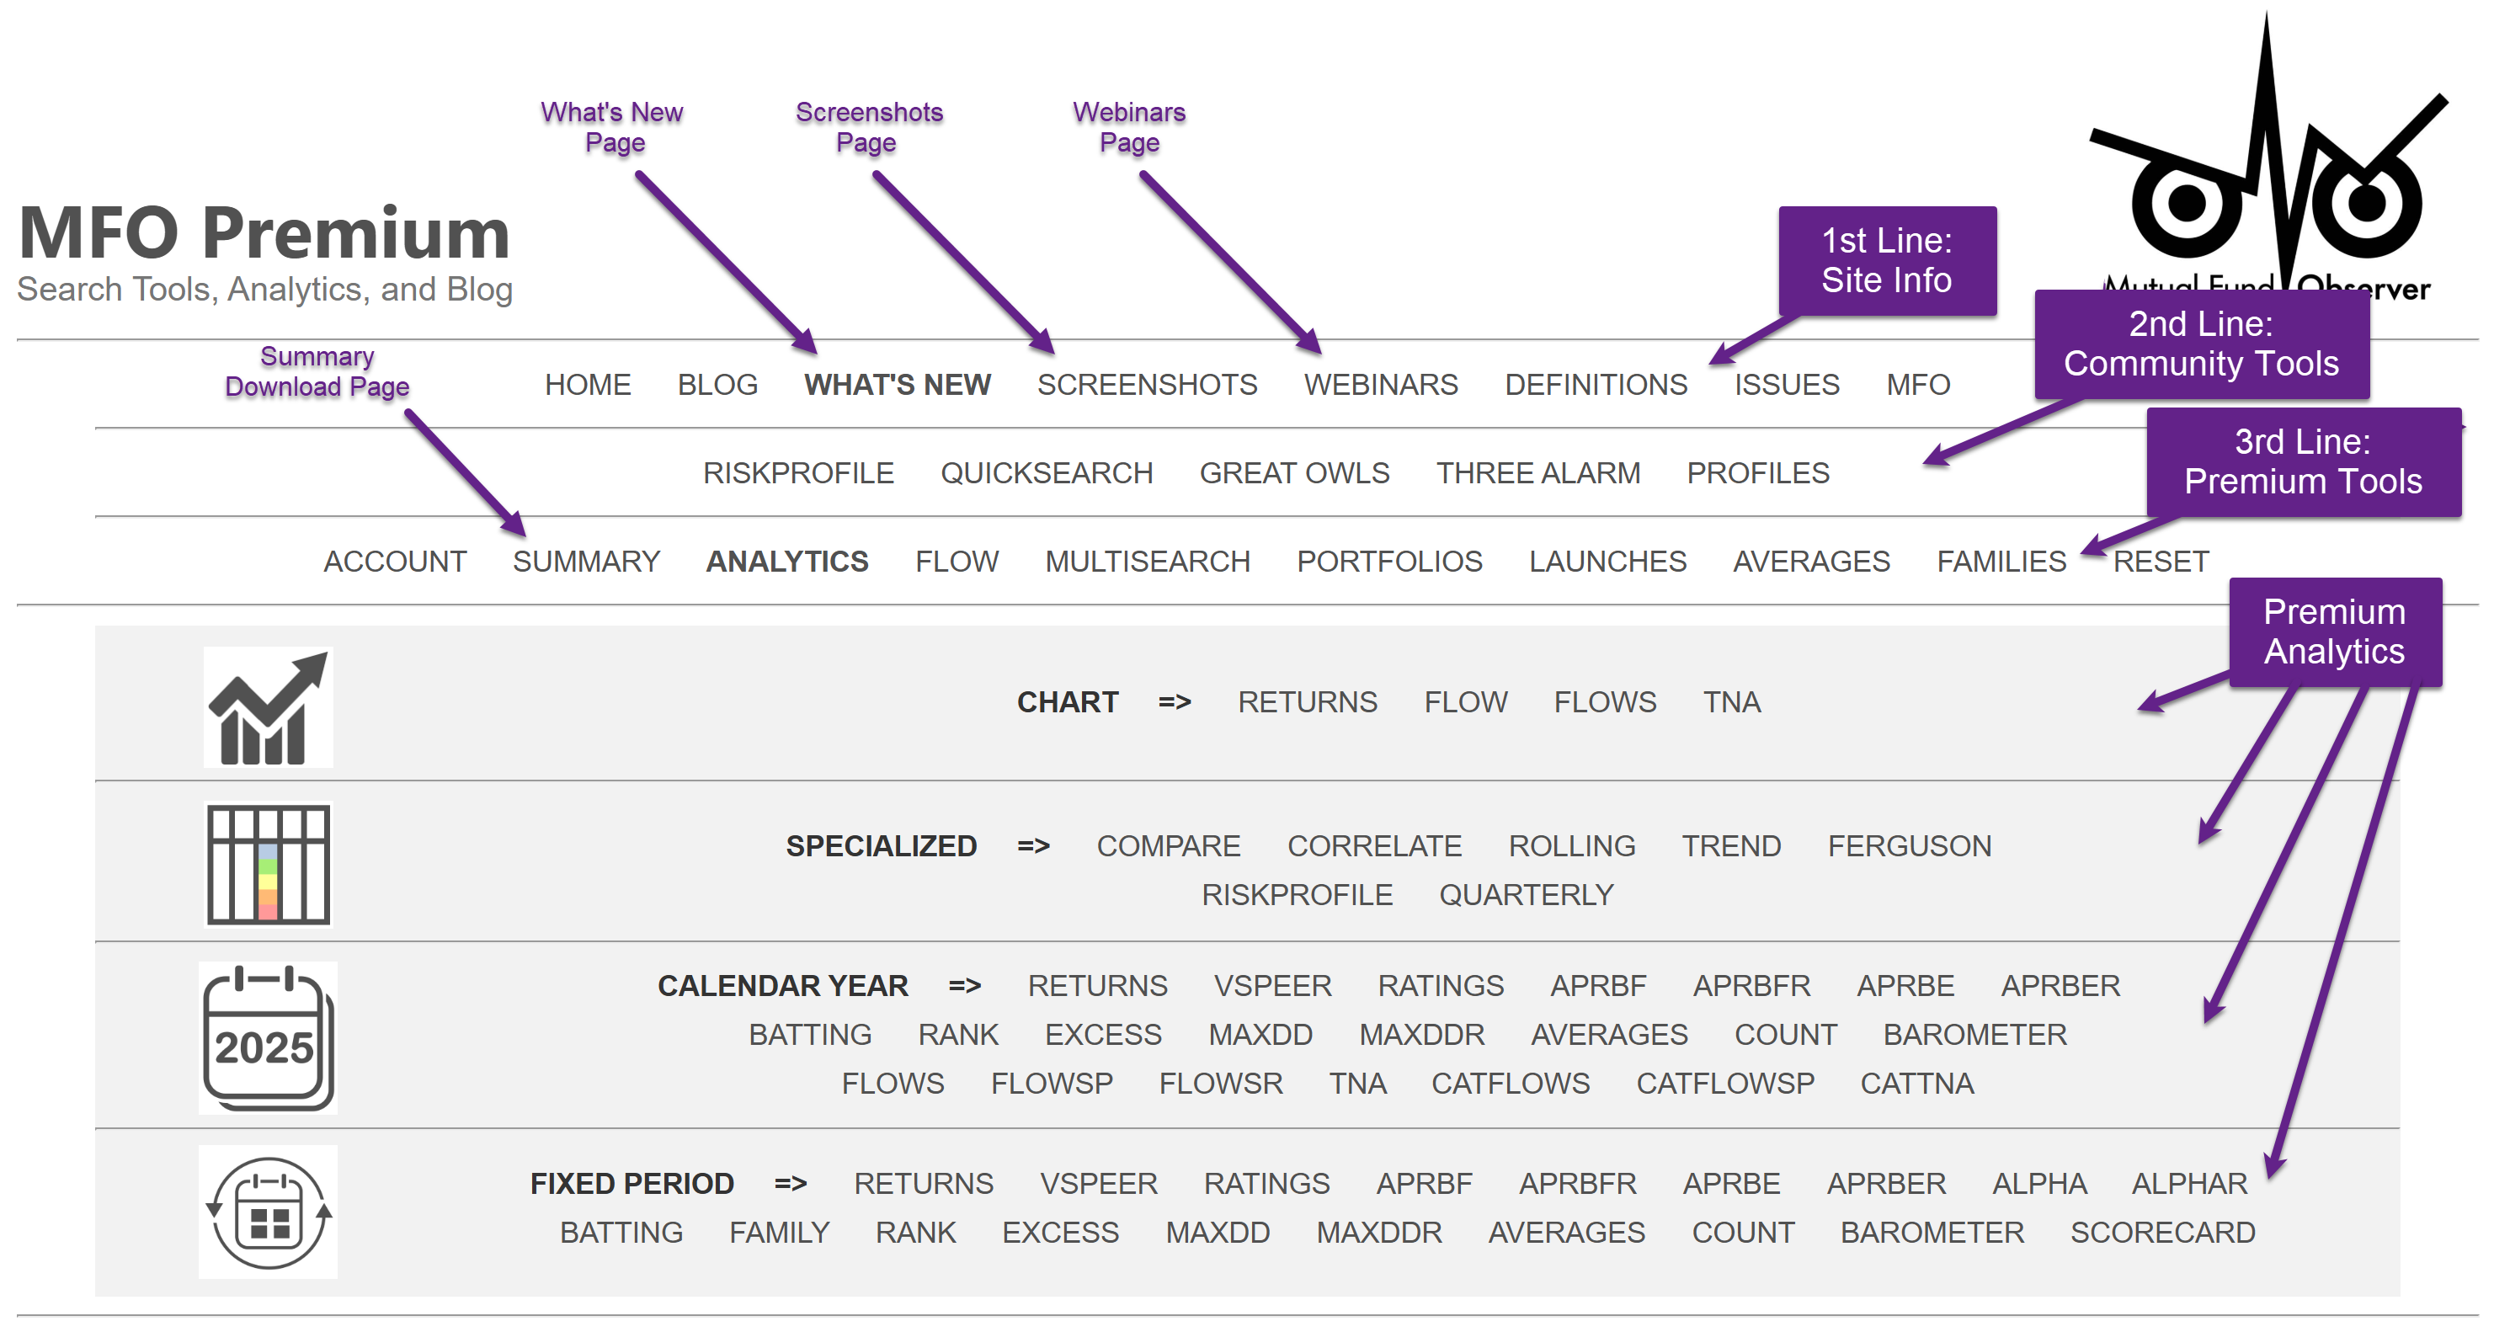This screenshot has width=2494, height=1332.
Task: Open the WEBINARS page
Action: (1381, 384)
